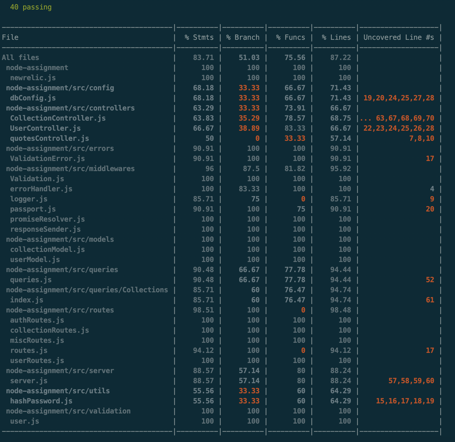Select the 'Uncovered Line #s' header

(x=399, y=37)
